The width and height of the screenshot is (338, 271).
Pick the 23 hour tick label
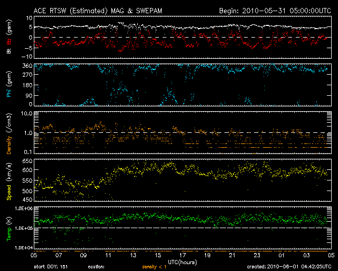coord(257,255)
